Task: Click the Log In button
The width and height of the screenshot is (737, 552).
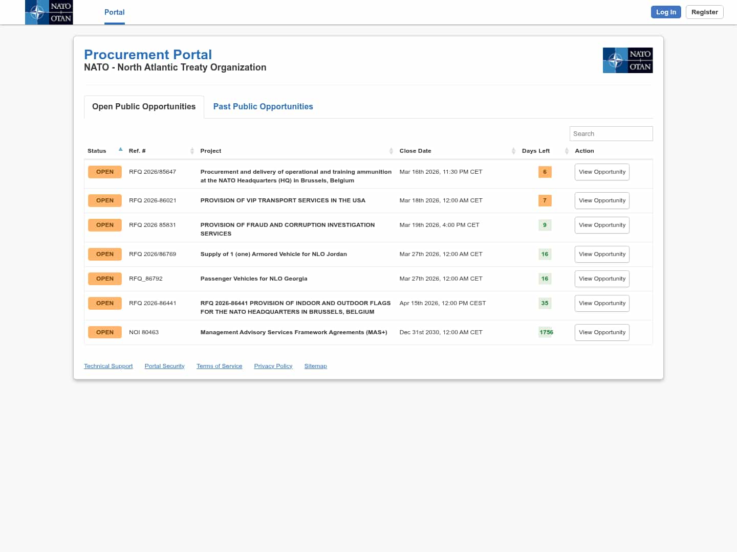Action: click(x=665, y=12)
